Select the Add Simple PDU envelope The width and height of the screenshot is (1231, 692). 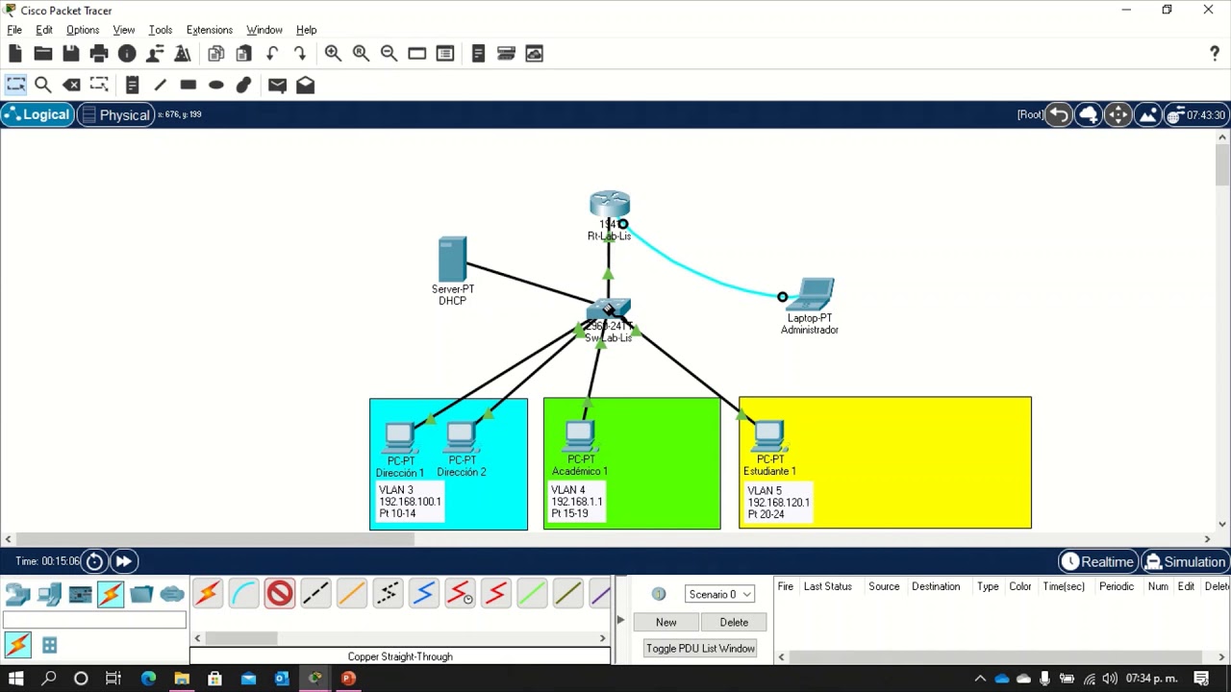(277, 85)
